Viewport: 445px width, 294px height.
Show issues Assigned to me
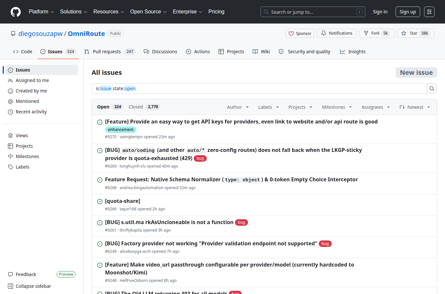point(42,80)
